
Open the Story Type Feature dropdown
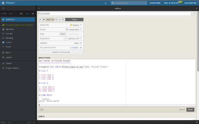76,25
